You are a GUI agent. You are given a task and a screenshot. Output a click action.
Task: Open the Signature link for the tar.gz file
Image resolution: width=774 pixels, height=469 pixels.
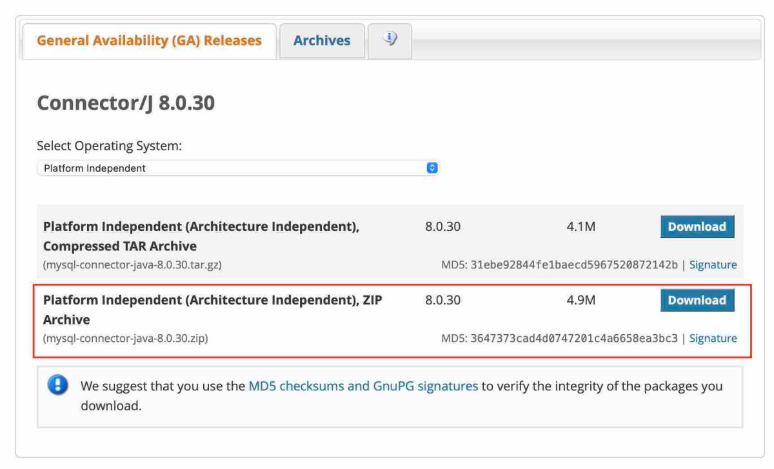click(x=713, y=265)
